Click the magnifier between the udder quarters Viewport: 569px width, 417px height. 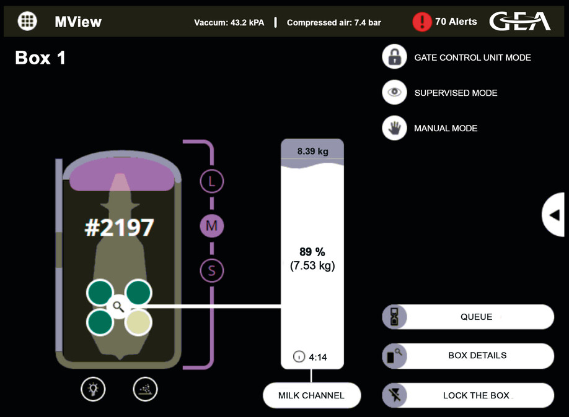(118, 306)
